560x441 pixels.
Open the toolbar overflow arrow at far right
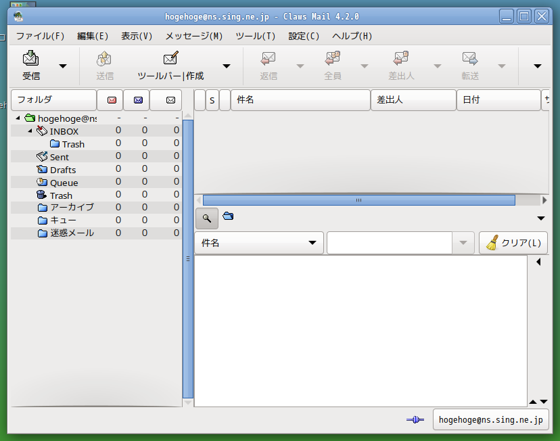pyautogui.click(x=538, y=66)
